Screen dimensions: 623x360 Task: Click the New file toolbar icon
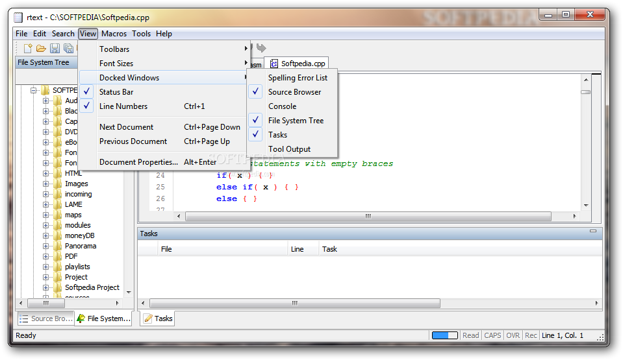(x=28, y=49)
